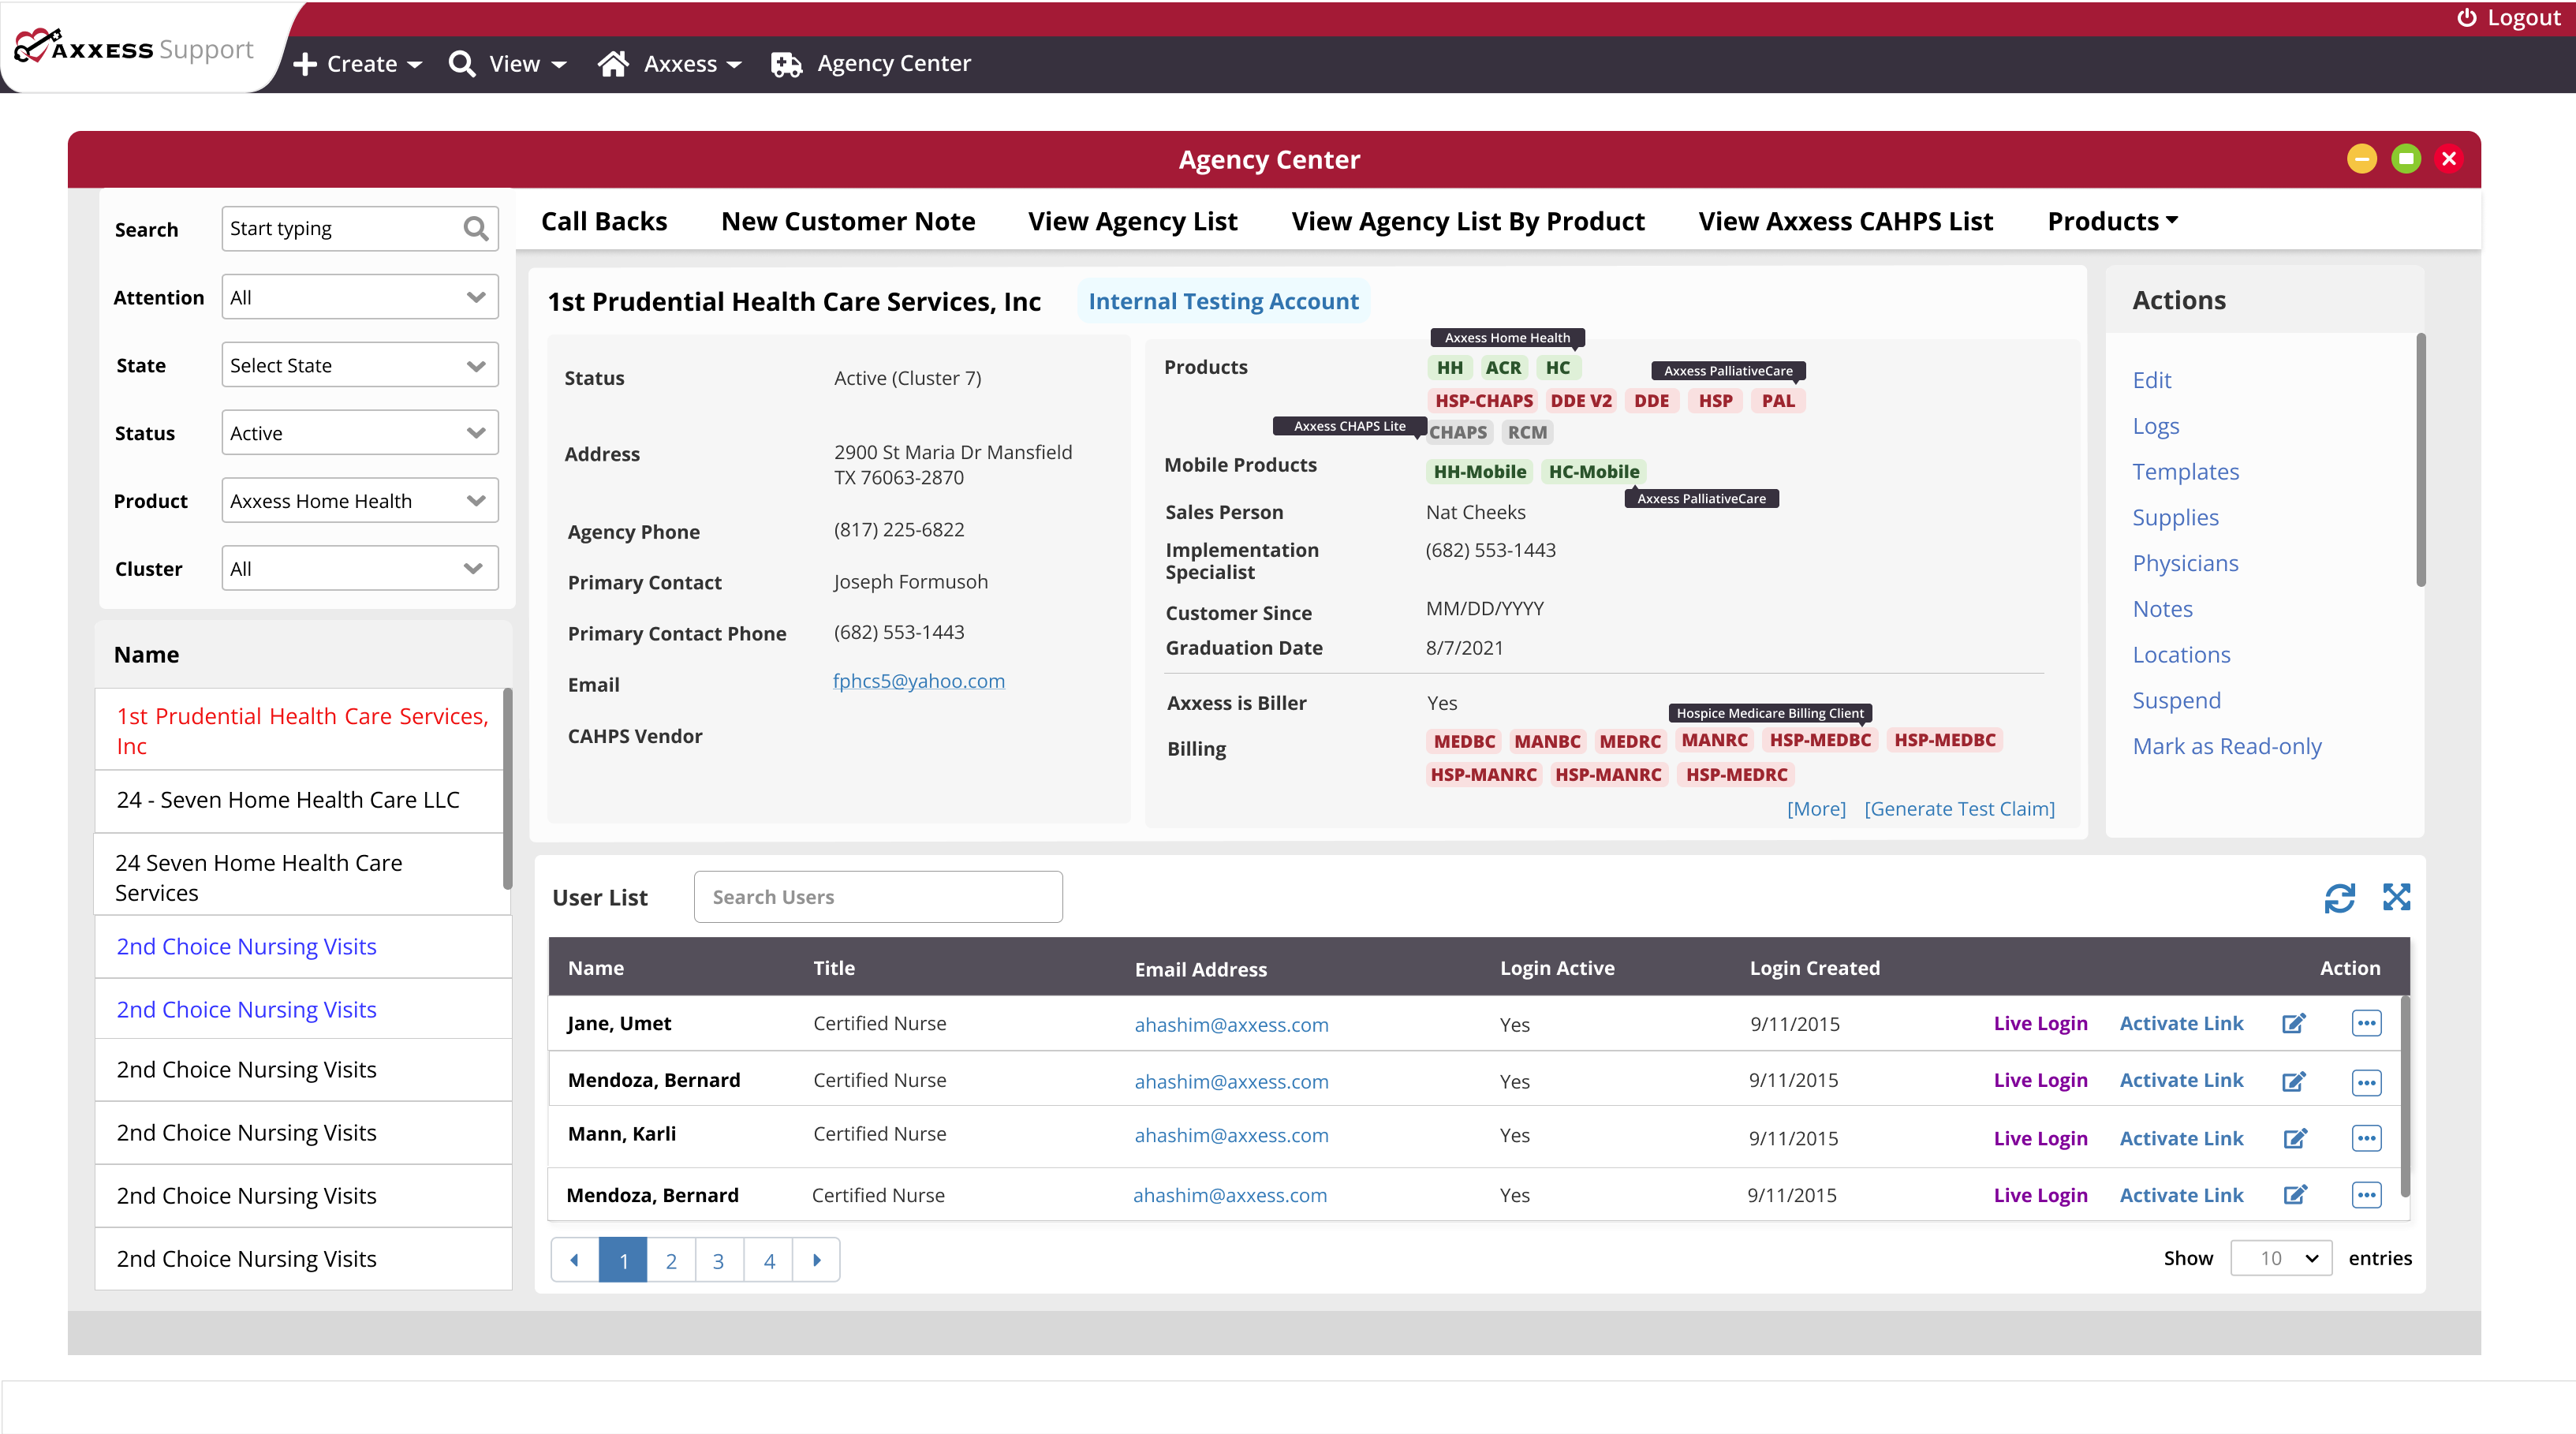Expand the Products menu in toolbar
This screenshot has width=2576, height=1434.
point(2112,221)
